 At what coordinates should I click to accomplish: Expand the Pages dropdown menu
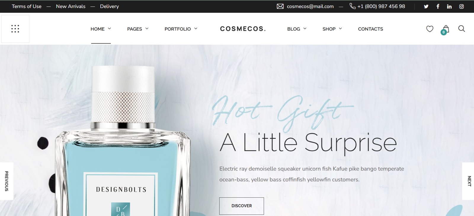click(138, 29)
